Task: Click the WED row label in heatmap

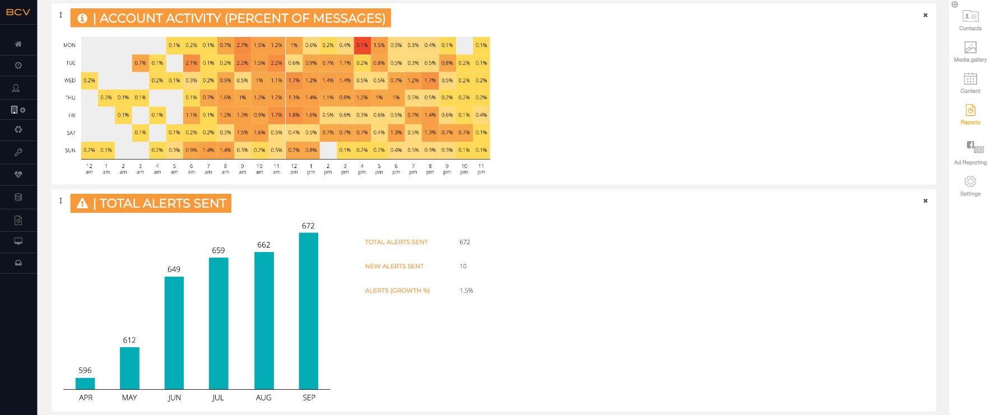Action: 69,81
